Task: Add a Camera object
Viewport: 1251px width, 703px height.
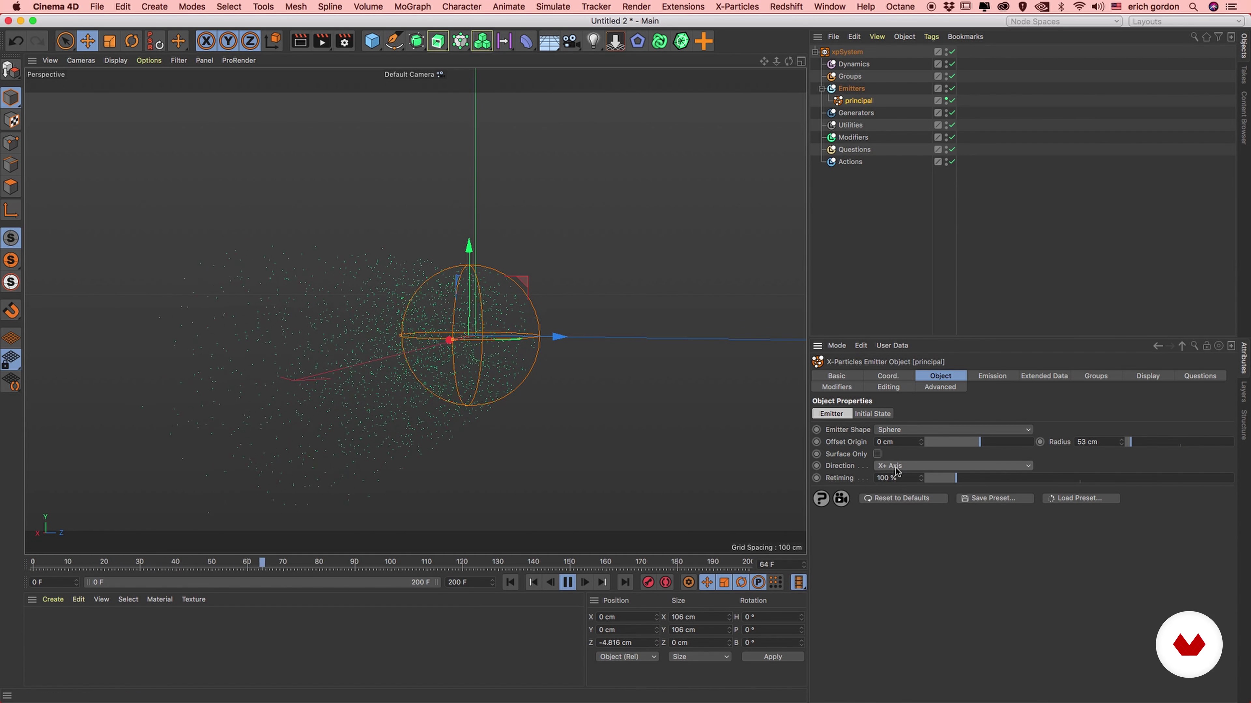Action: click(x=571, y=41)
